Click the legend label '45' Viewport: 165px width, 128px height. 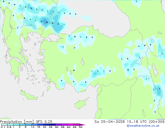[74, 127]
